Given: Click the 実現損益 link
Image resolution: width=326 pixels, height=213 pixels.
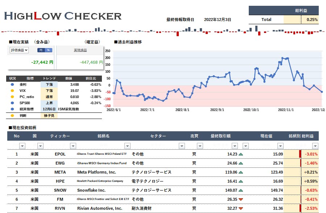Looking at the screenshot, I should 80,50.
